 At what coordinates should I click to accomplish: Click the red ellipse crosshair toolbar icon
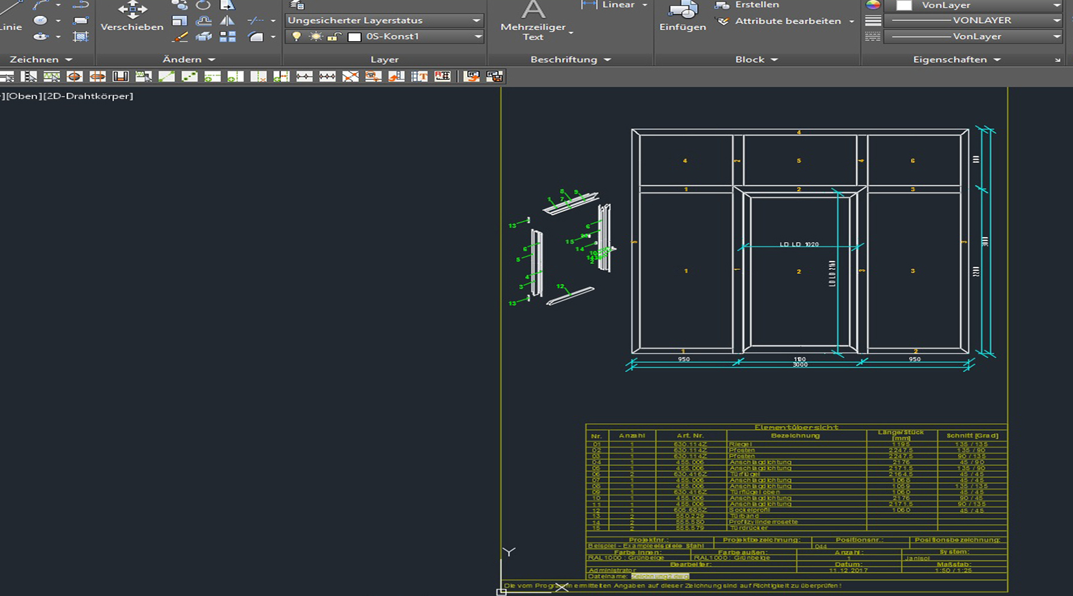(x=98, y=76)
